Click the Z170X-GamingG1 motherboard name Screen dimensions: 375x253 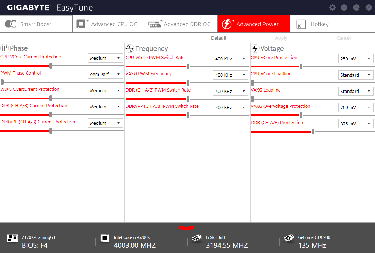pyautogui.click(x=39, y=237)
